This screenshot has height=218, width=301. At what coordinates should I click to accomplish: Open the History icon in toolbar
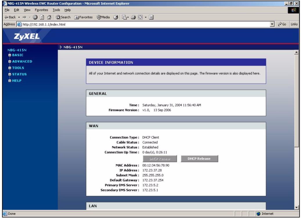(x=116, y=17)
